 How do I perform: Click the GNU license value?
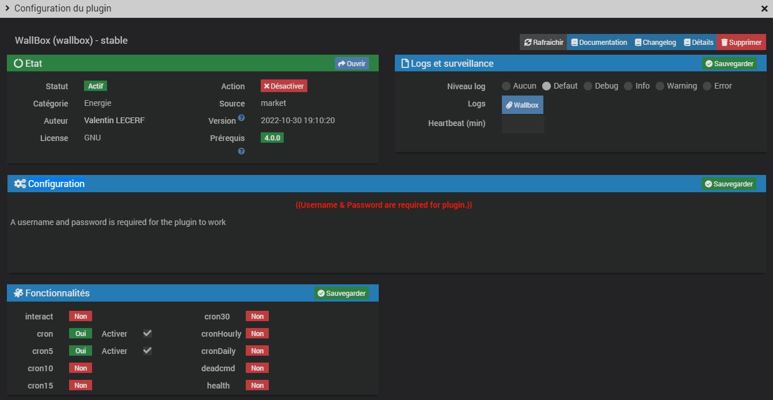[x=92, y=138]
